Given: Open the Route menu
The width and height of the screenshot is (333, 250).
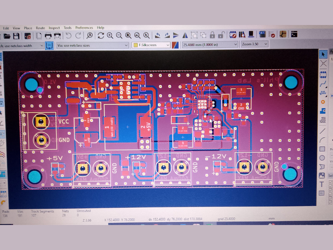Looking at the screenshot, I should pyautogui.click(x=40, y=28).
